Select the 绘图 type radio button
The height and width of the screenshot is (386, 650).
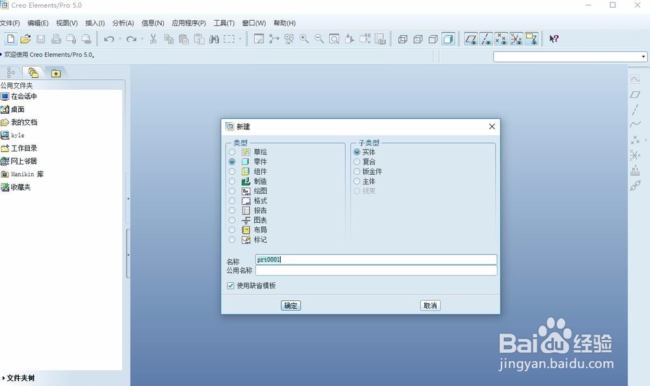point(232,190)
